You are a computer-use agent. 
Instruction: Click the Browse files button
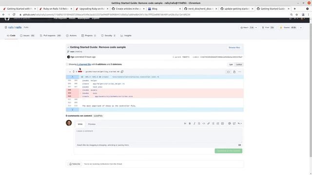coord(234,48)
